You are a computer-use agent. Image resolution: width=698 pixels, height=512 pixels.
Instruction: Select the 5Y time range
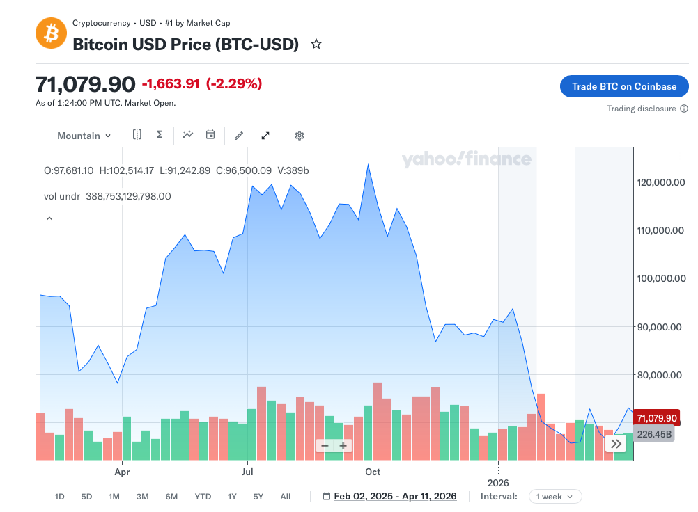[x=258, y=497]
